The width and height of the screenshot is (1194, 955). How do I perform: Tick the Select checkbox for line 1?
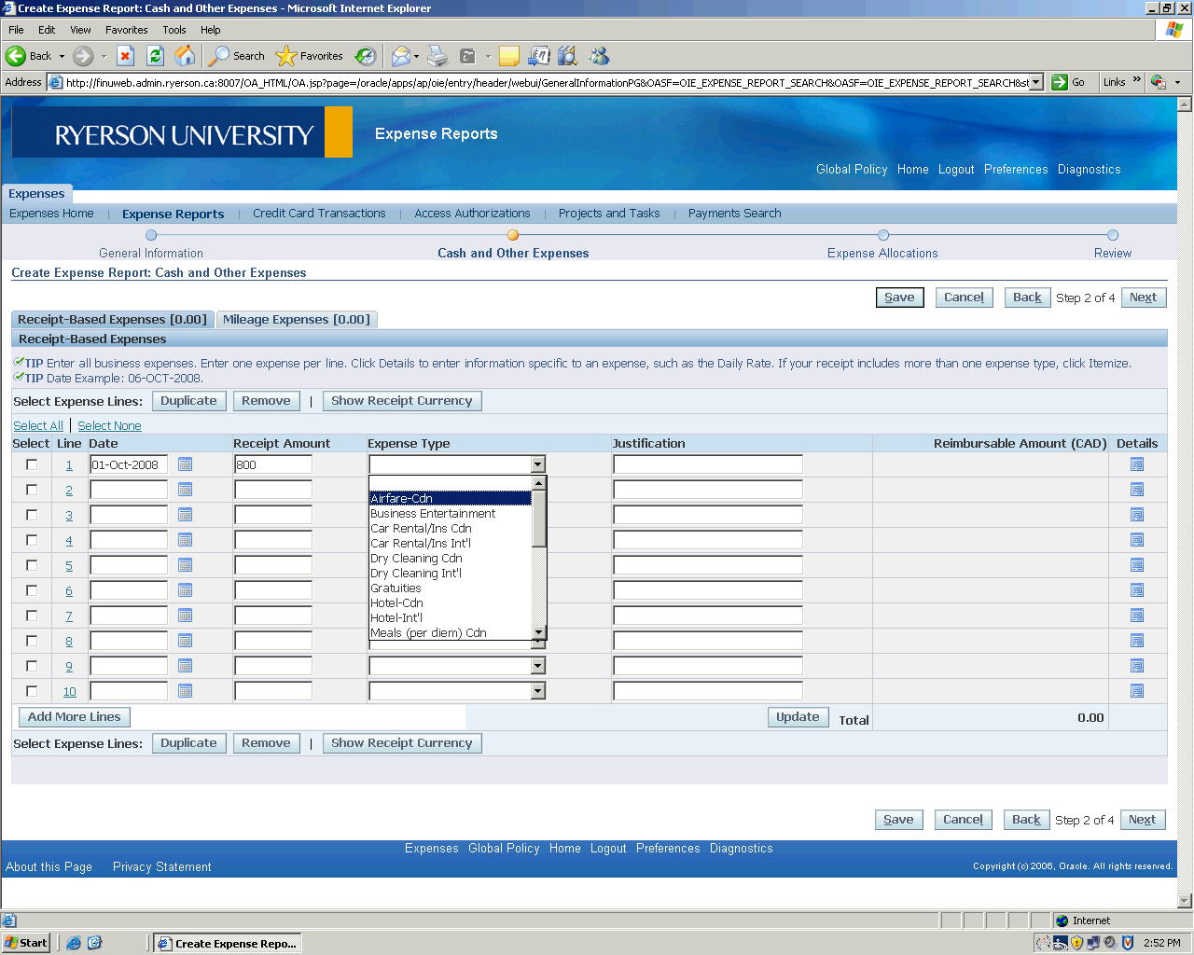(32, 464)
